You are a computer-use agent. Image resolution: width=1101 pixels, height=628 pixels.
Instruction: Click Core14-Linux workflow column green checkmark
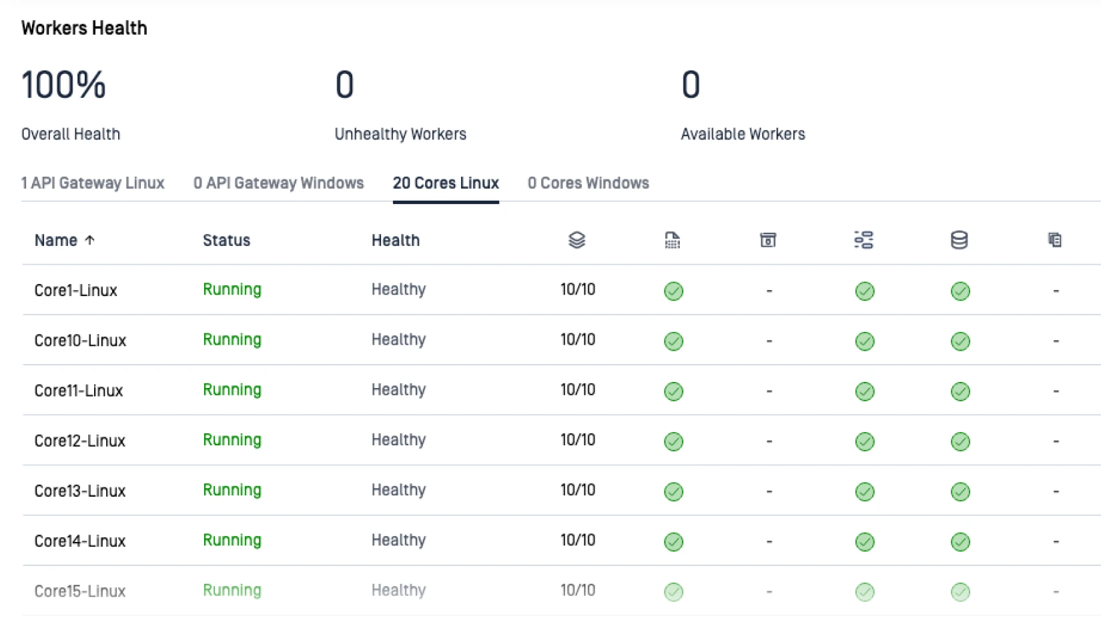pyautogui.click(x=865, y=542)
